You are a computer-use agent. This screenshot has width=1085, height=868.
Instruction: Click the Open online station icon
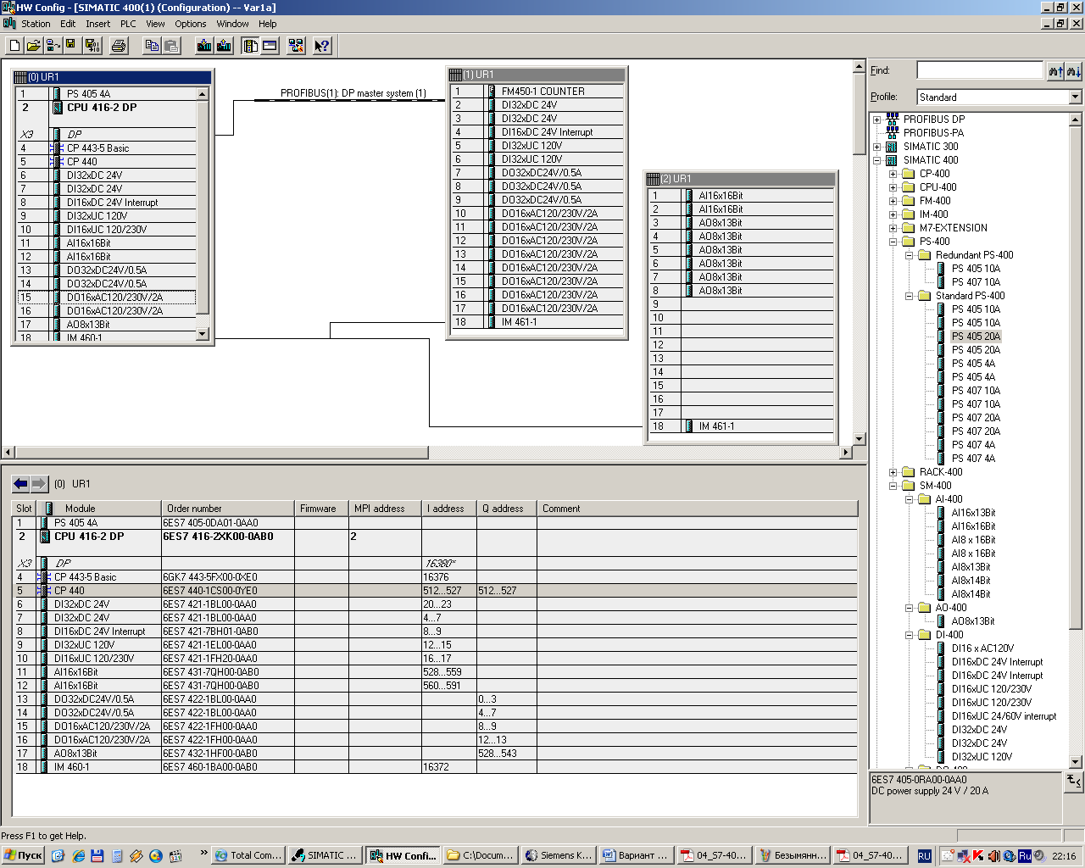53,46
